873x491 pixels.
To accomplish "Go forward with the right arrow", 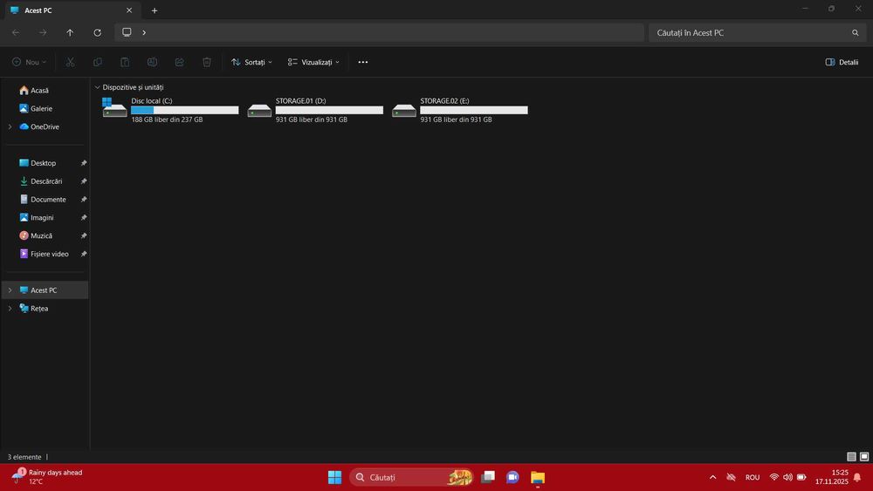I will point(43,33).
